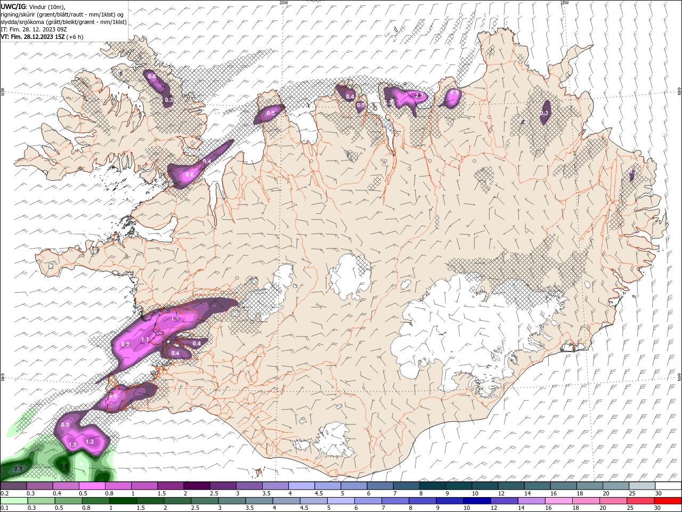Pick the bright red rain swatch at 30
682x512 pixels.
tap(668, 501)
